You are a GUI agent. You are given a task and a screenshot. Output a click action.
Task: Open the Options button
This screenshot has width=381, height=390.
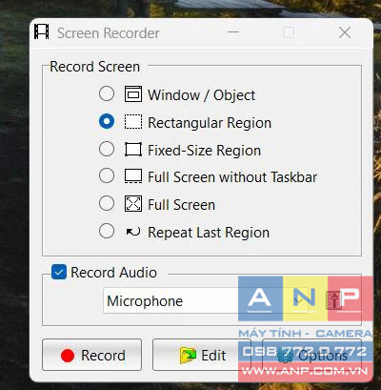pos(312,355)
